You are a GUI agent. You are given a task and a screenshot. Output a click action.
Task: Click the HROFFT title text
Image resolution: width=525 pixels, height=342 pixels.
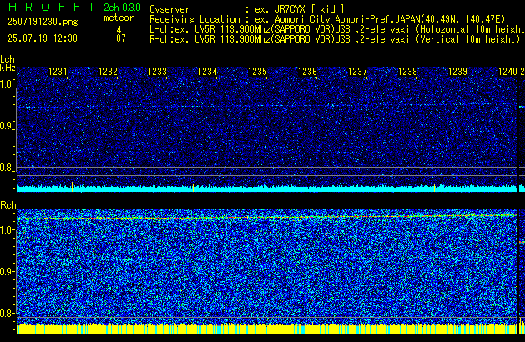pos(52,7)
